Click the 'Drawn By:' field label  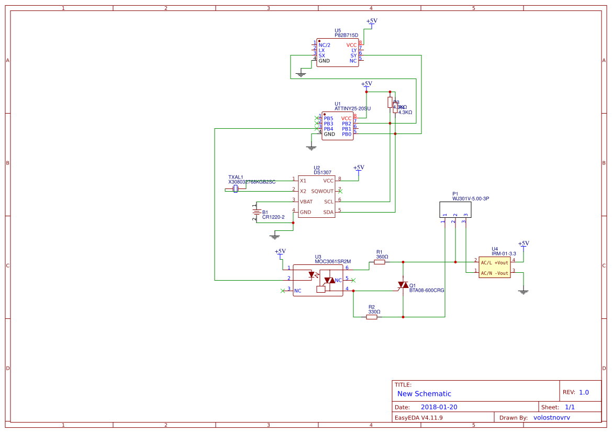point(514,418)
